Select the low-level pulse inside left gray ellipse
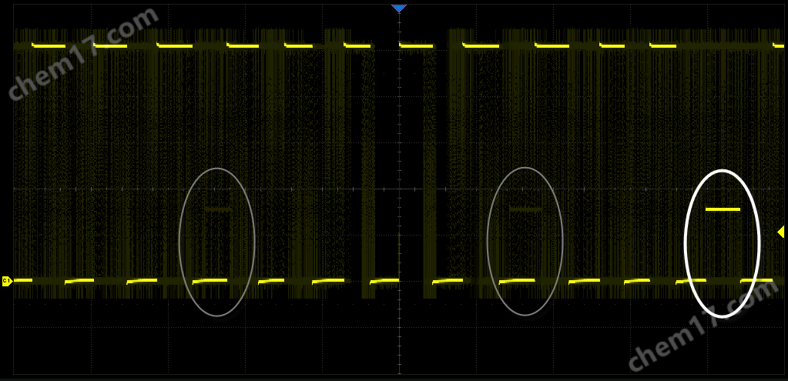This screenshot has width=788, height=381. (210, 281)
